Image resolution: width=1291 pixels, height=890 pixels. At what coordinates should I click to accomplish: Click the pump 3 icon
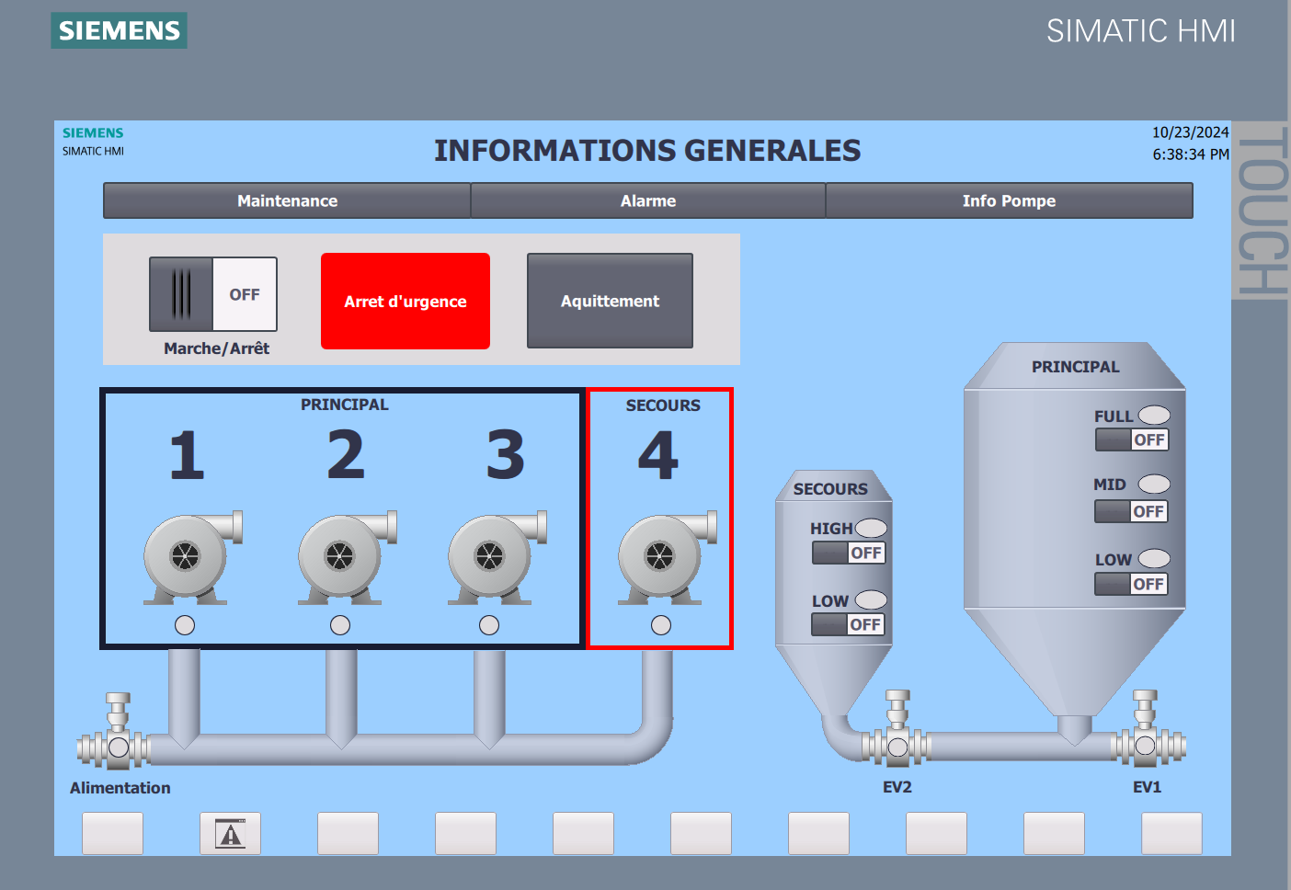pos(497,558)
